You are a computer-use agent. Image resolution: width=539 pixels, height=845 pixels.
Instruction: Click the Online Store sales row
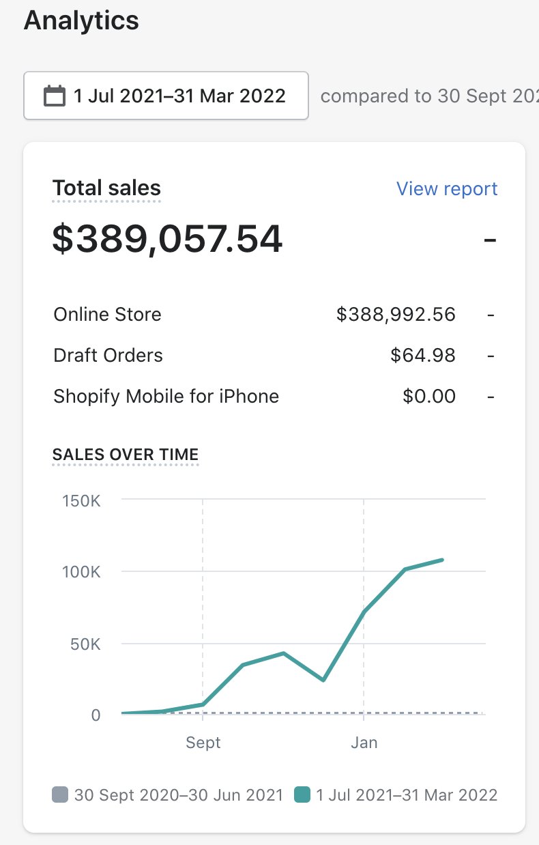click(274, 315)
